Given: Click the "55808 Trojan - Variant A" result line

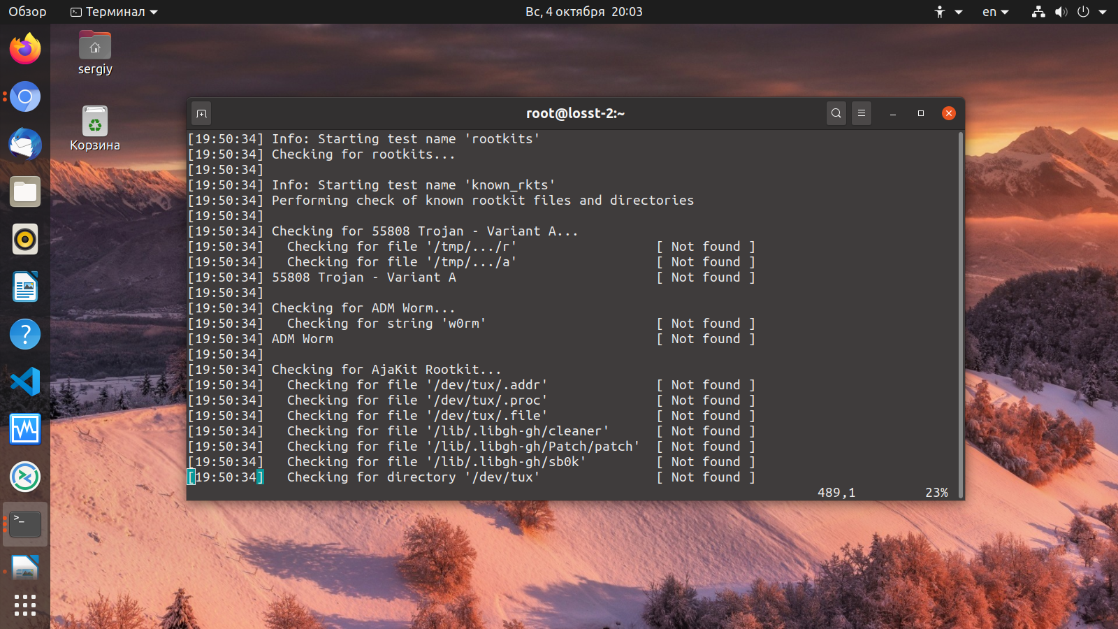Looking at the screenshot, I should tap(472, 277).
